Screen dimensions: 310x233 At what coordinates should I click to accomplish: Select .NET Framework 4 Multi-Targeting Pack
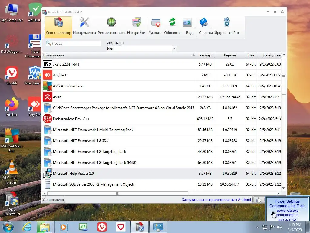point(162,130)
